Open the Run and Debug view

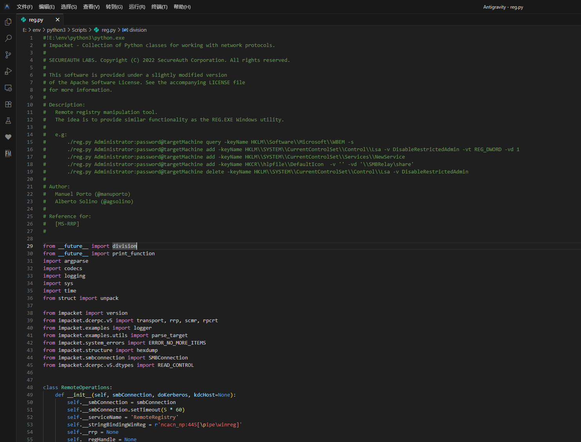pyautogui.click(x=8, y=71)
